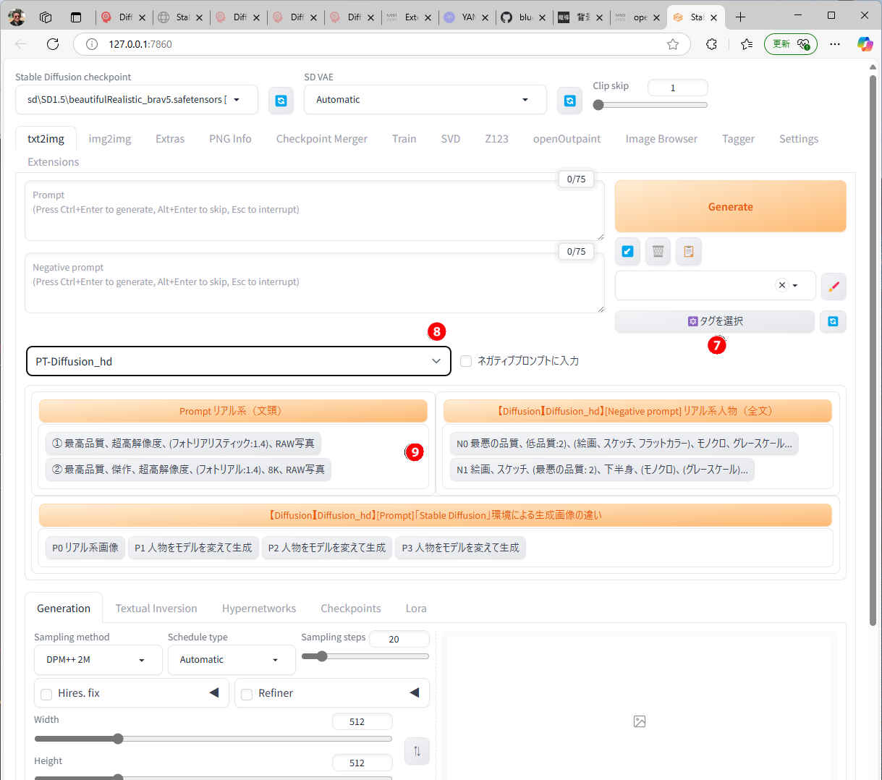This screenshot has height=780, width=882.
Task: Click the blue arrow read-prompt icon
Action: (x=627, y=252)
